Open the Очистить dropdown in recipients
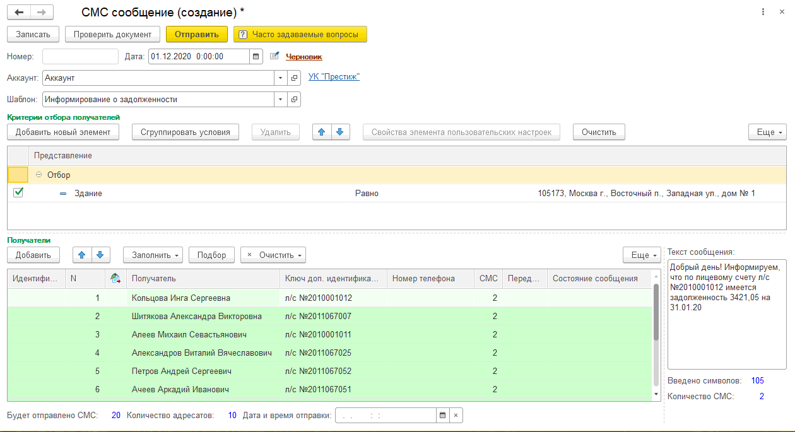795x432 pixels. coord(273,255)
